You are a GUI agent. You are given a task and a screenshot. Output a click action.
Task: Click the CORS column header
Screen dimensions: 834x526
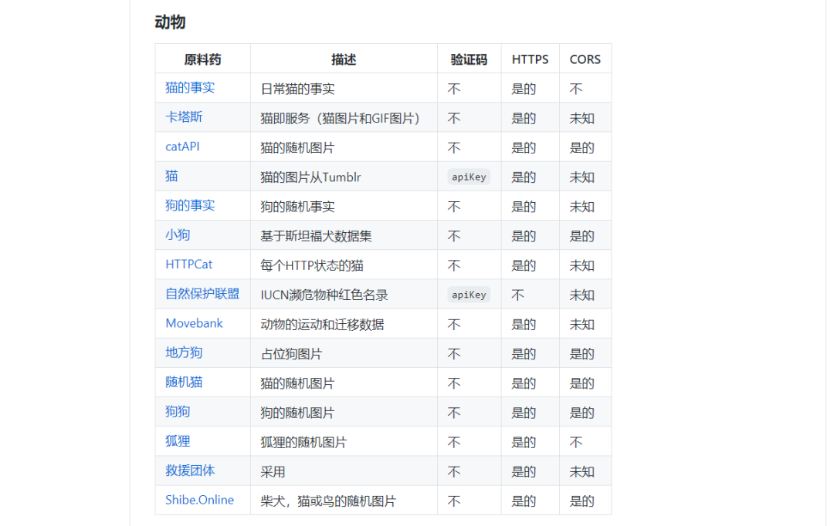click(585, 59)
